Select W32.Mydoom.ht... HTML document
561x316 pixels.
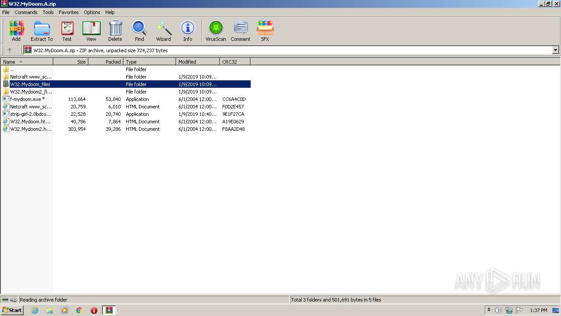click(126, 122)
